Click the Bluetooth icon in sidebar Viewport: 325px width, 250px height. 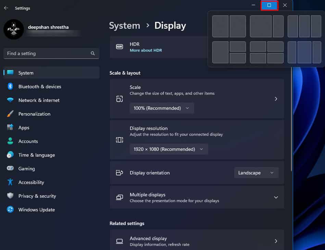pos(10,86)
